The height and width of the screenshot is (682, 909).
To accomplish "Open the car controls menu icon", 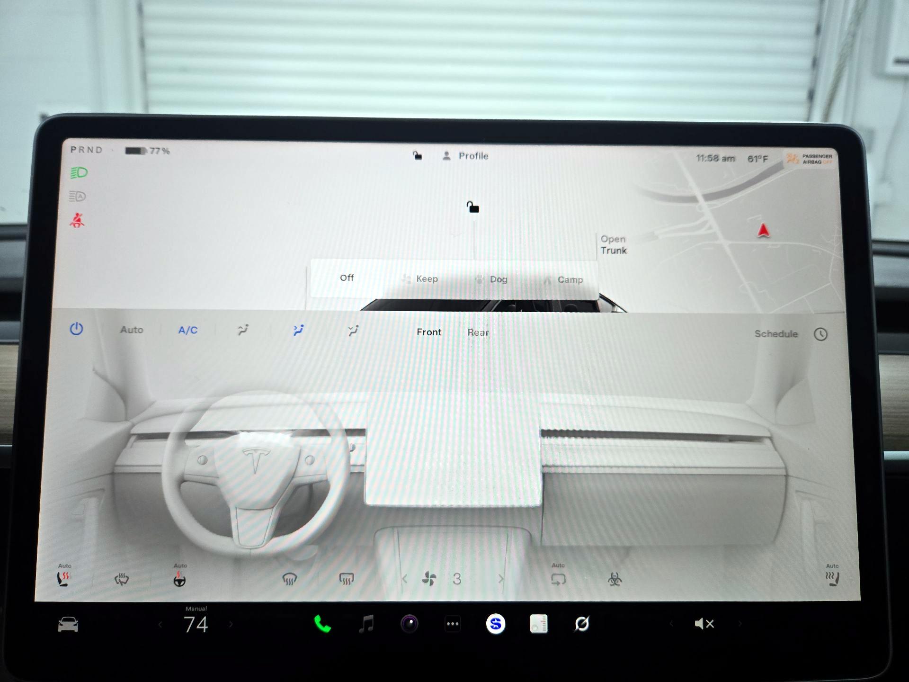I will [68, 624].
